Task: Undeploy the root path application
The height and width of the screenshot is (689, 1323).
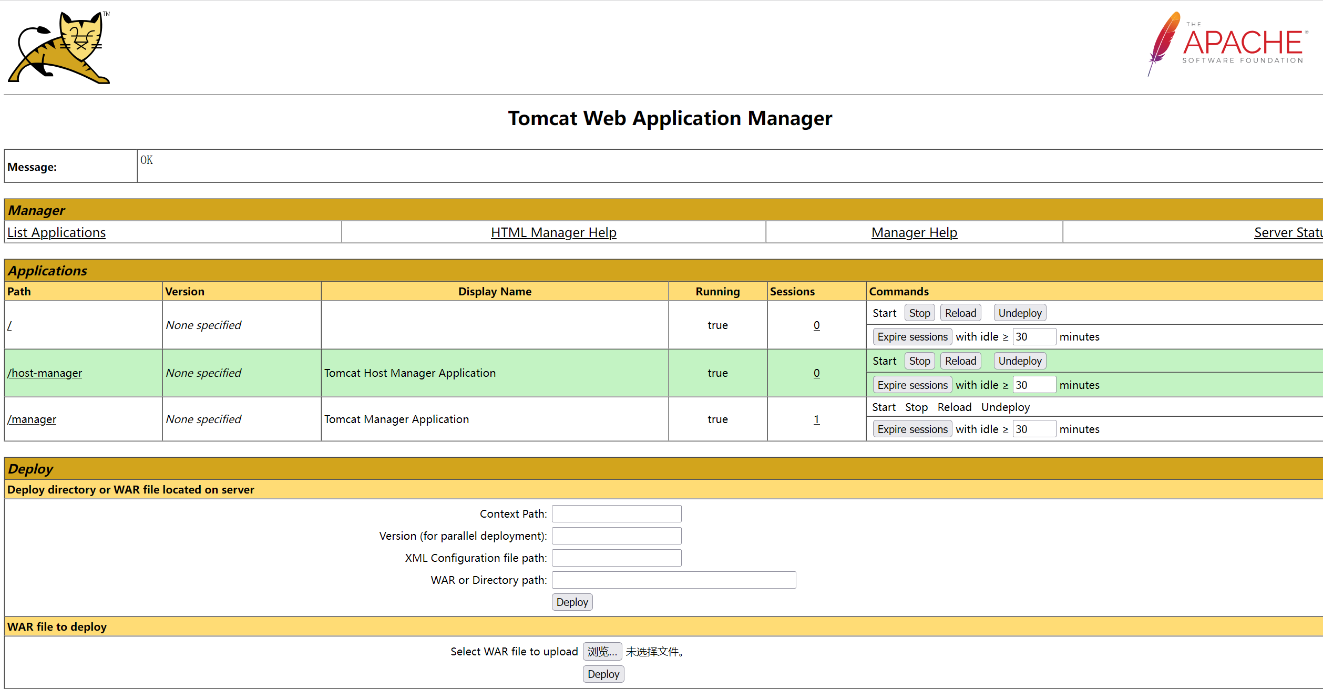Action: (1019, 313)
